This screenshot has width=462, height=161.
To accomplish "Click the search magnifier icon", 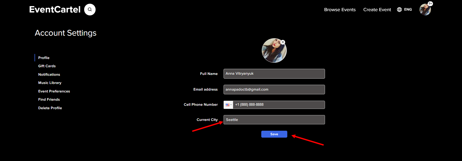I will pos(90,10).
